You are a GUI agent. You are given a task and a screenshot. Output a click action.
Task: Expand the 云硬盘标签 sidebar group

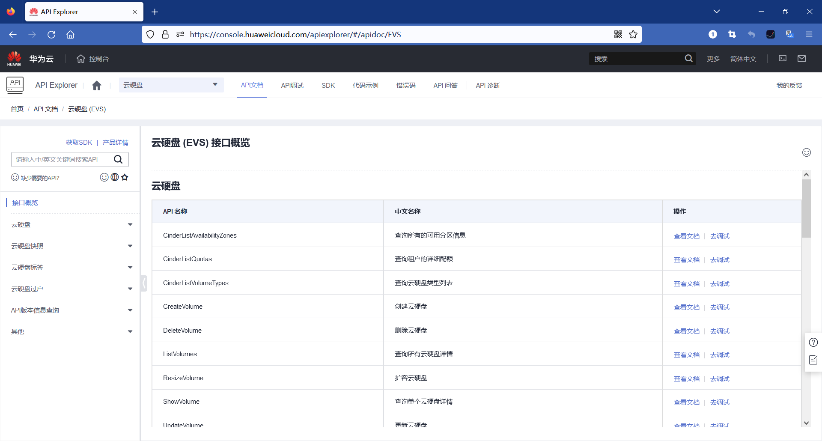pyautogui.click(x=72, y=267)
